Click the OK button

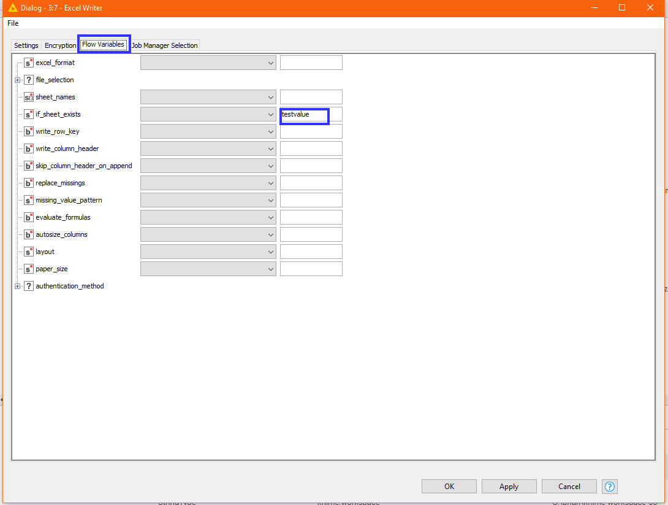(449, 486)
